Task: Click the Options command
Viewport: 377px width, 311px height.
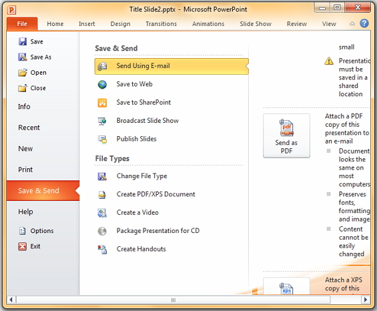Action: 42,231
